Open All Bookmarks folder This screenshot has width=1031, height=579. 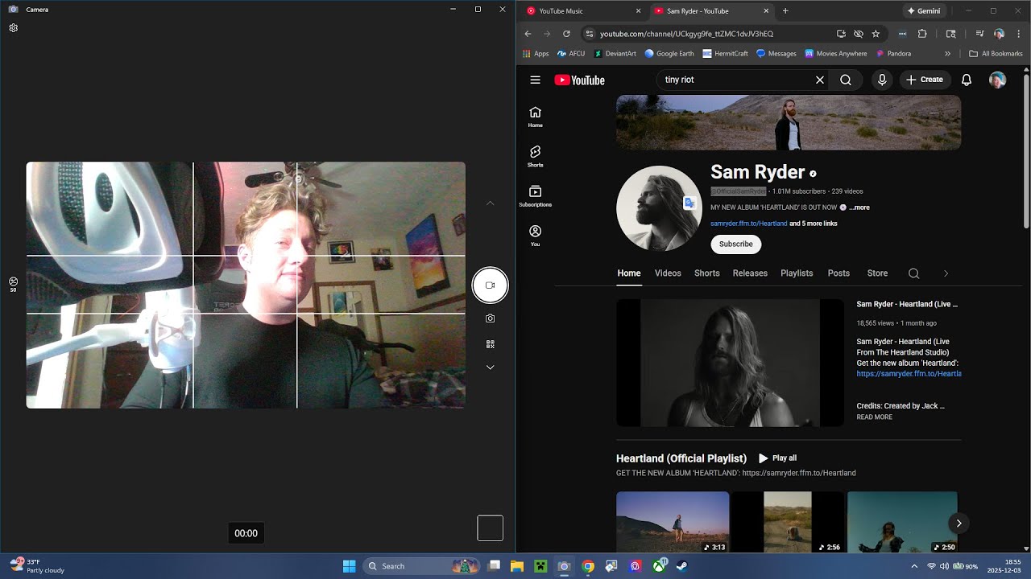tap(996, 54)
